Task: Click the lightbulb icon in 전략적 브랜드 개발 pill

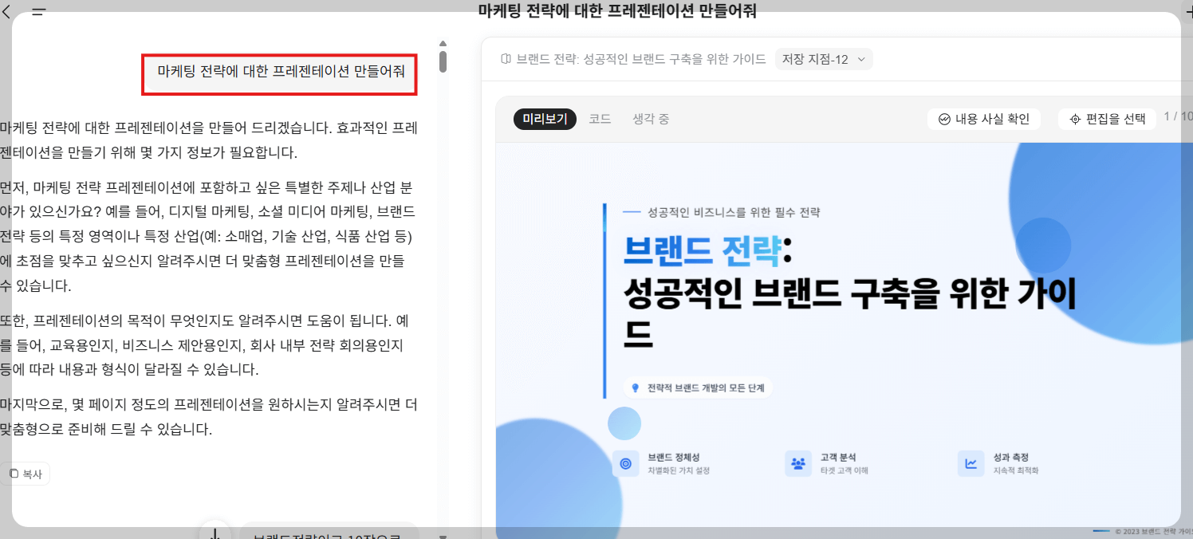Action: [x=636, y=388]
